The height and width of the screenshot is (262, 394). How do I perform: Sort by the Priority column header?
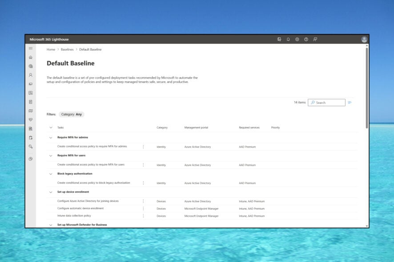[x=275, y=127]
